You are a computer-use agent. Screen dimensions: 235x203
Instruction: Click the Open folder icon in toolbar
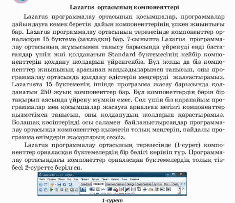pos(52,184)
